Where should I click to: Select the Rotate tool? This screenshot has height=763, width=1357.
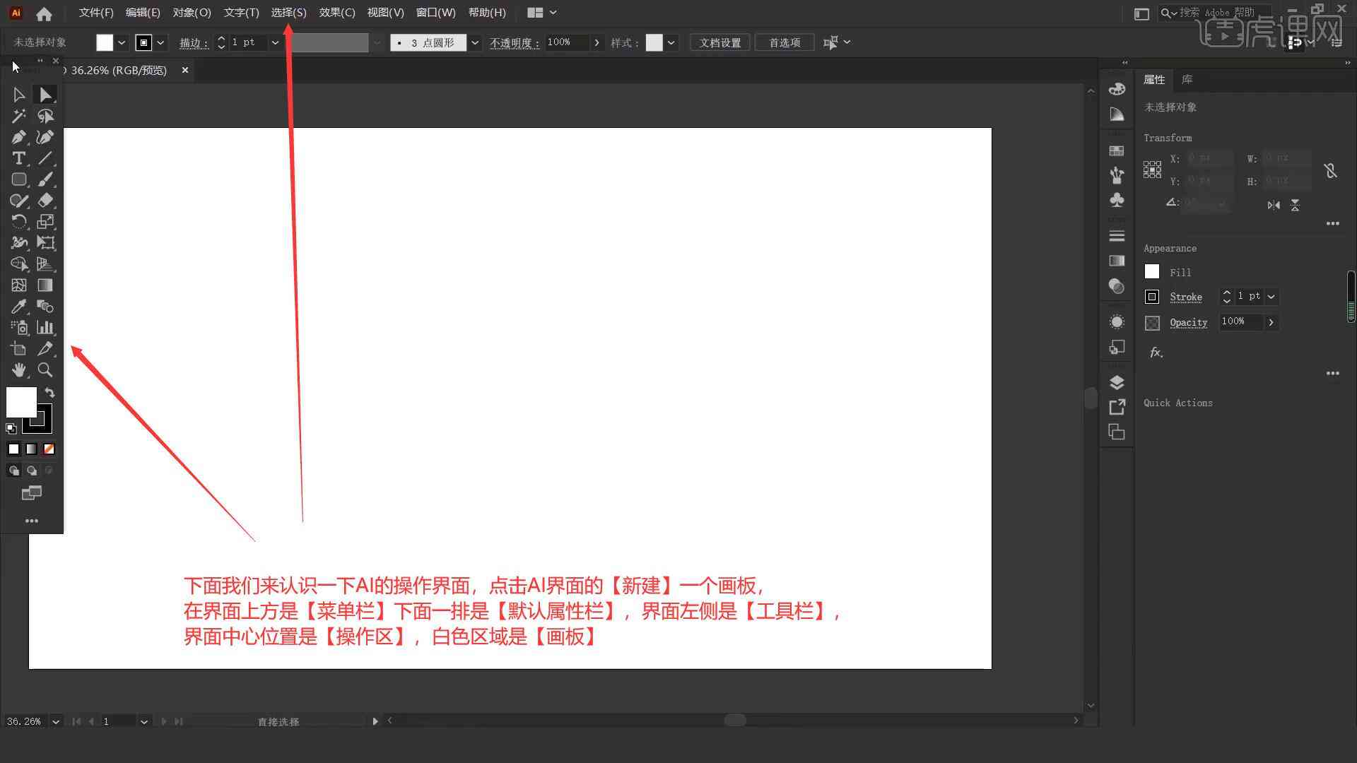pyautogui.click(x=18, y=221)
